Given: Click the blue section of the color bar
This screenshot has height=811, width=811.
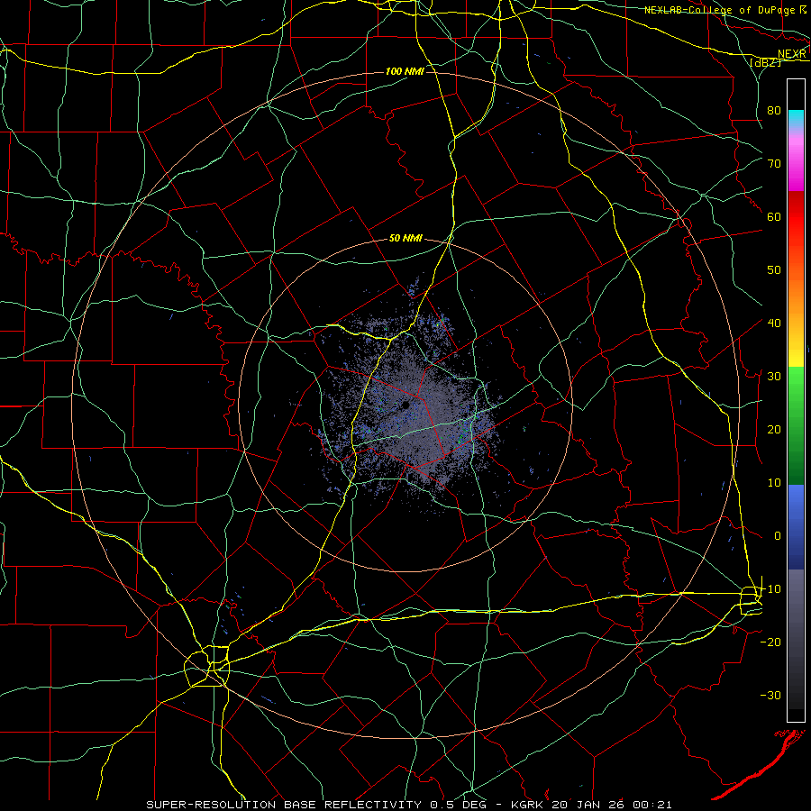Looking at the screenshot, I should [796, 526].
